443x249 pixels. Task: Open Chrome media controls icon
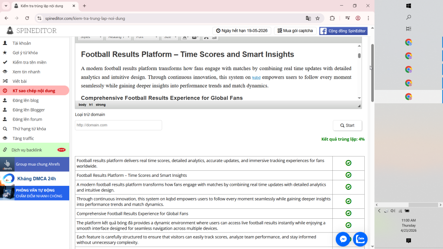tap(347, 18)
